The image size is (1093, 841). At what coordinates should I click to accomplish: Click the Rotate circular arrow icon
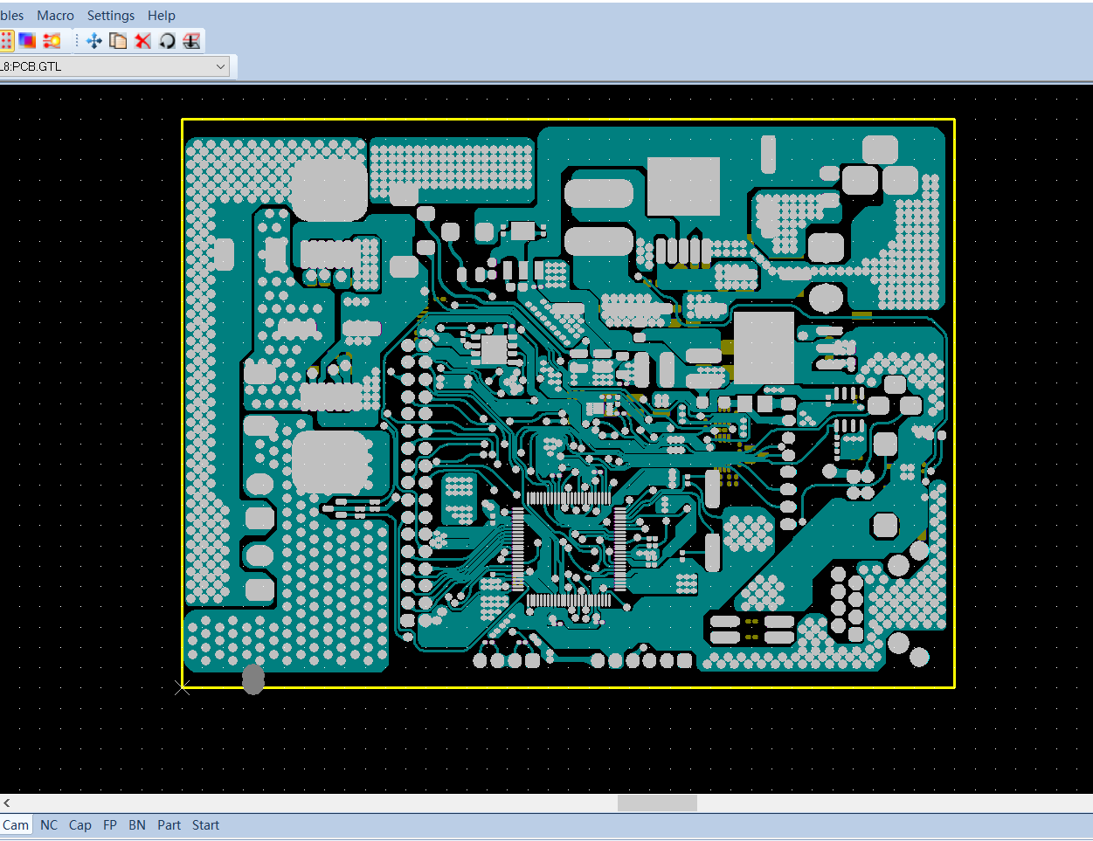(167, 40)
